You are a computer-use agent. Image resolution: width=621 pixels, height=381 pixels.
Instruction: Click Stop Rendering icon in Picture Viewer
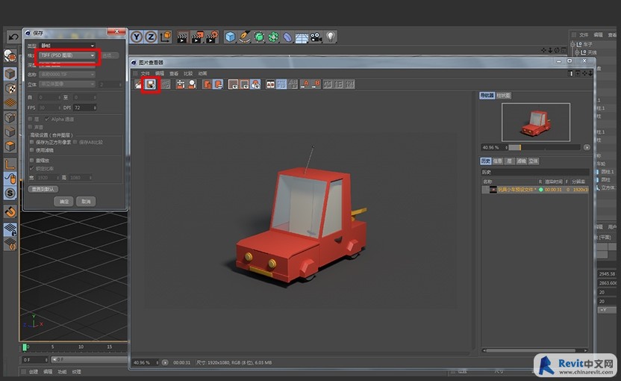coord(166,84)
